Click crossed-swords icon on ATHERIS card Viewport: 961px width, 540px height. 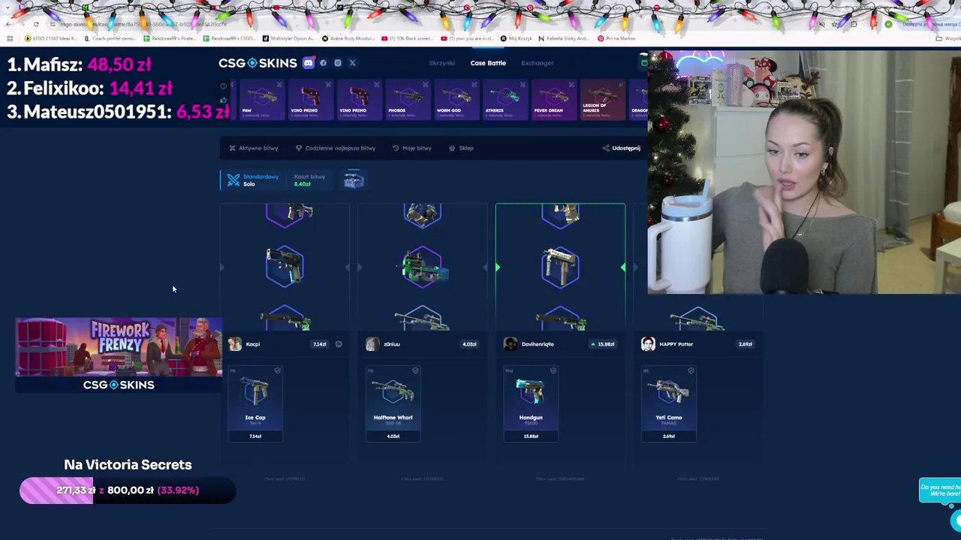click(x=523, y=85)
